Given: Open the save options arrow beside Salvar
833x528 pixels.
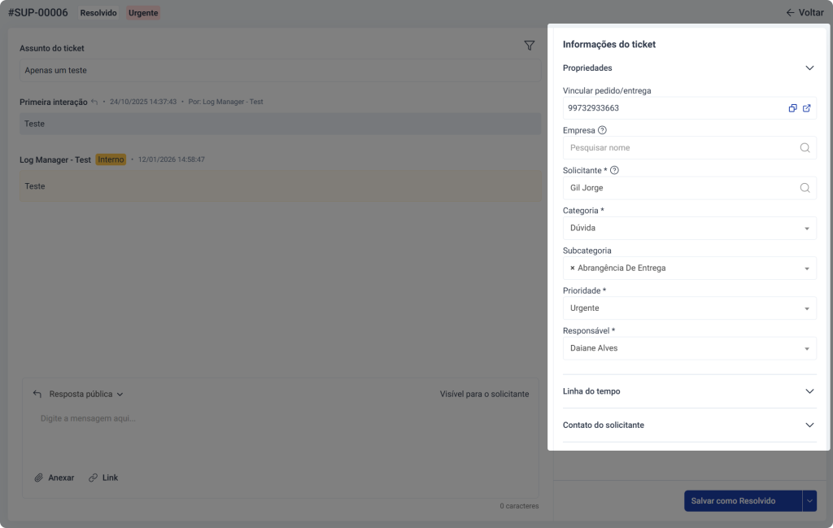Looking at the screenshot, I should pos(809,501).
